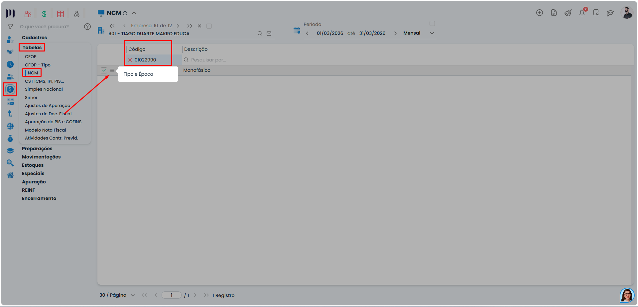Viewport: 638px width, 307px height.
Task: Open the row hamburger menu icon
Action: point(112,70)
